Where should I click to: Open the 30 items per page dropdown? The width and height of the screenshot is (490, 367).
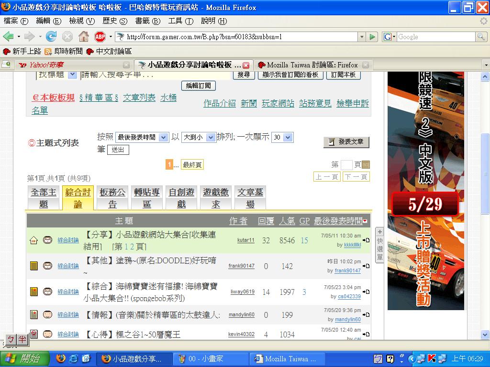coord(282,138)
